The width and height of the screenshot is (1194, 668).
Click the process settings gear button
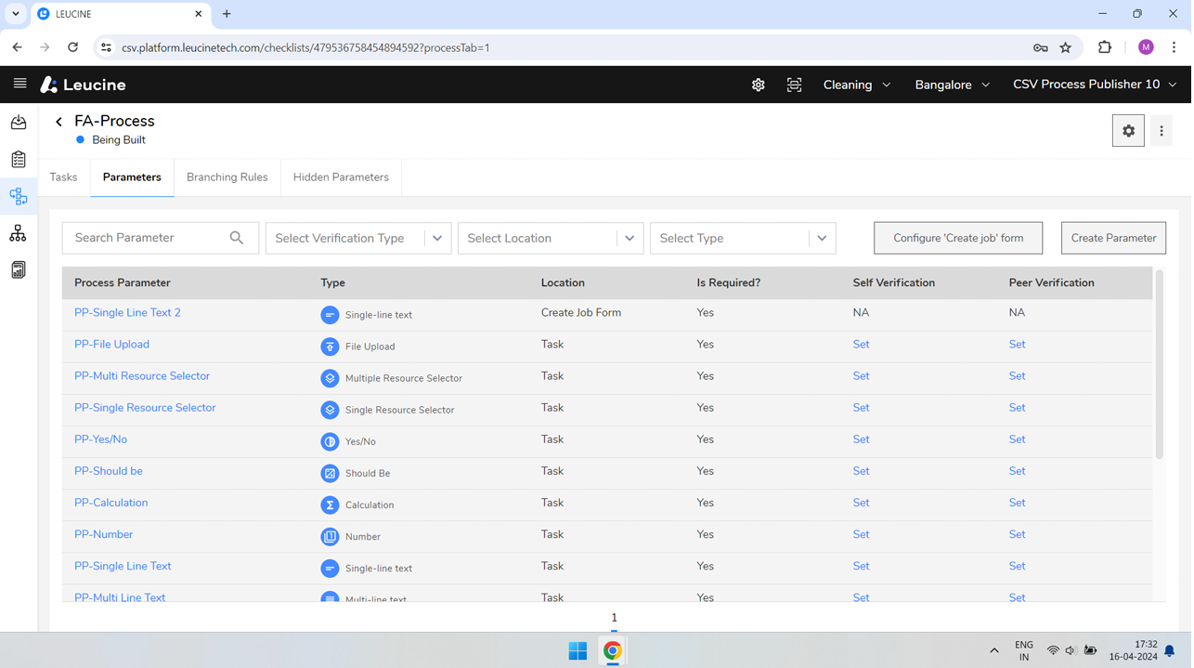coord(1128,131)
